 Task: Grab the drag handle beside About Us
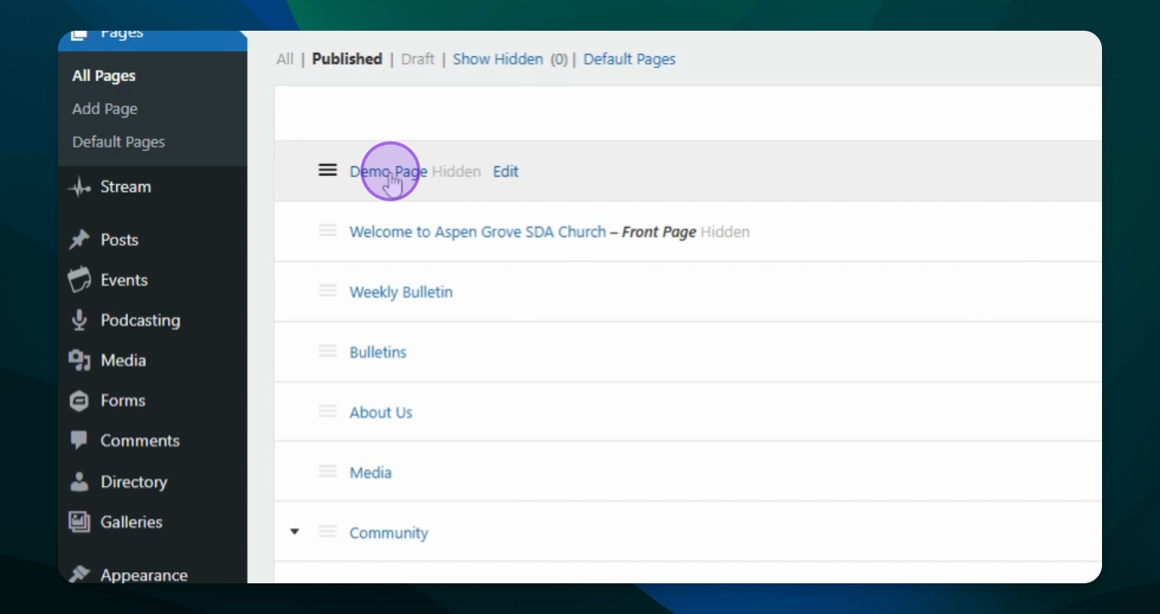coord(328,412)
